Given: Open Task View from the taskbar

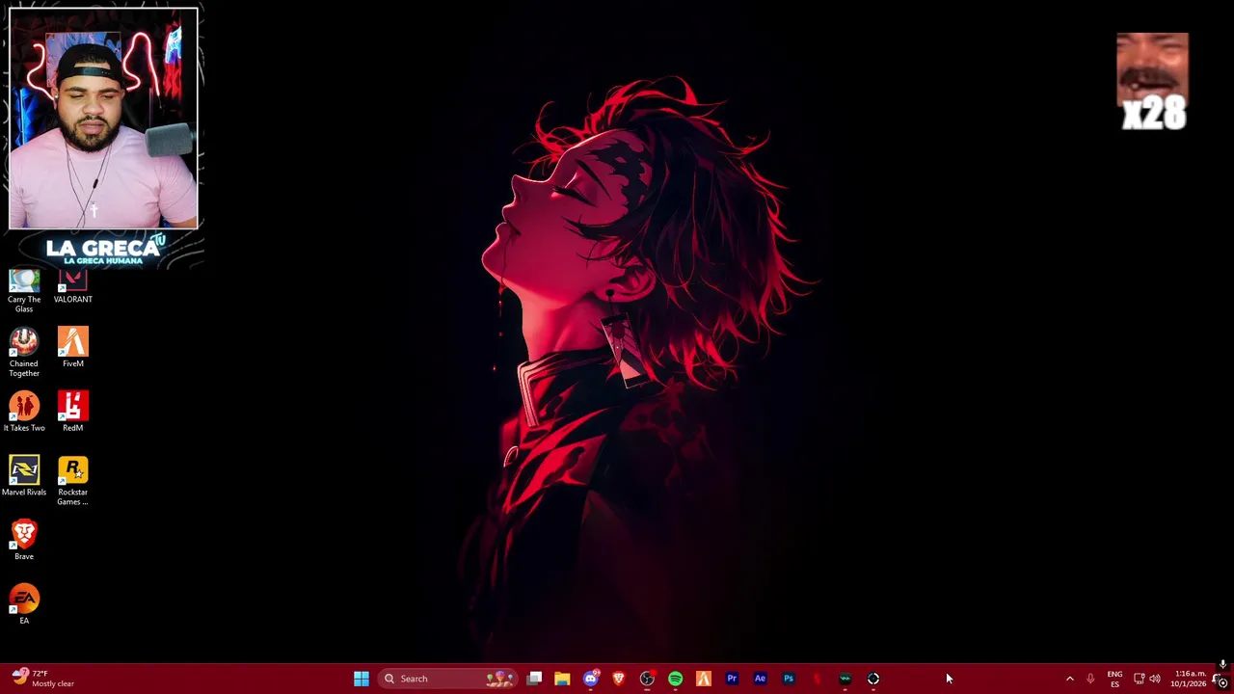Looking at the screenshot, I should (534, 679).
